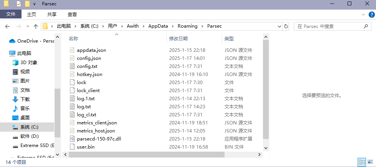Click the navigation pane scrollbar thumb
The height and width of the screenshot is (167, 376).
[57, 112]
